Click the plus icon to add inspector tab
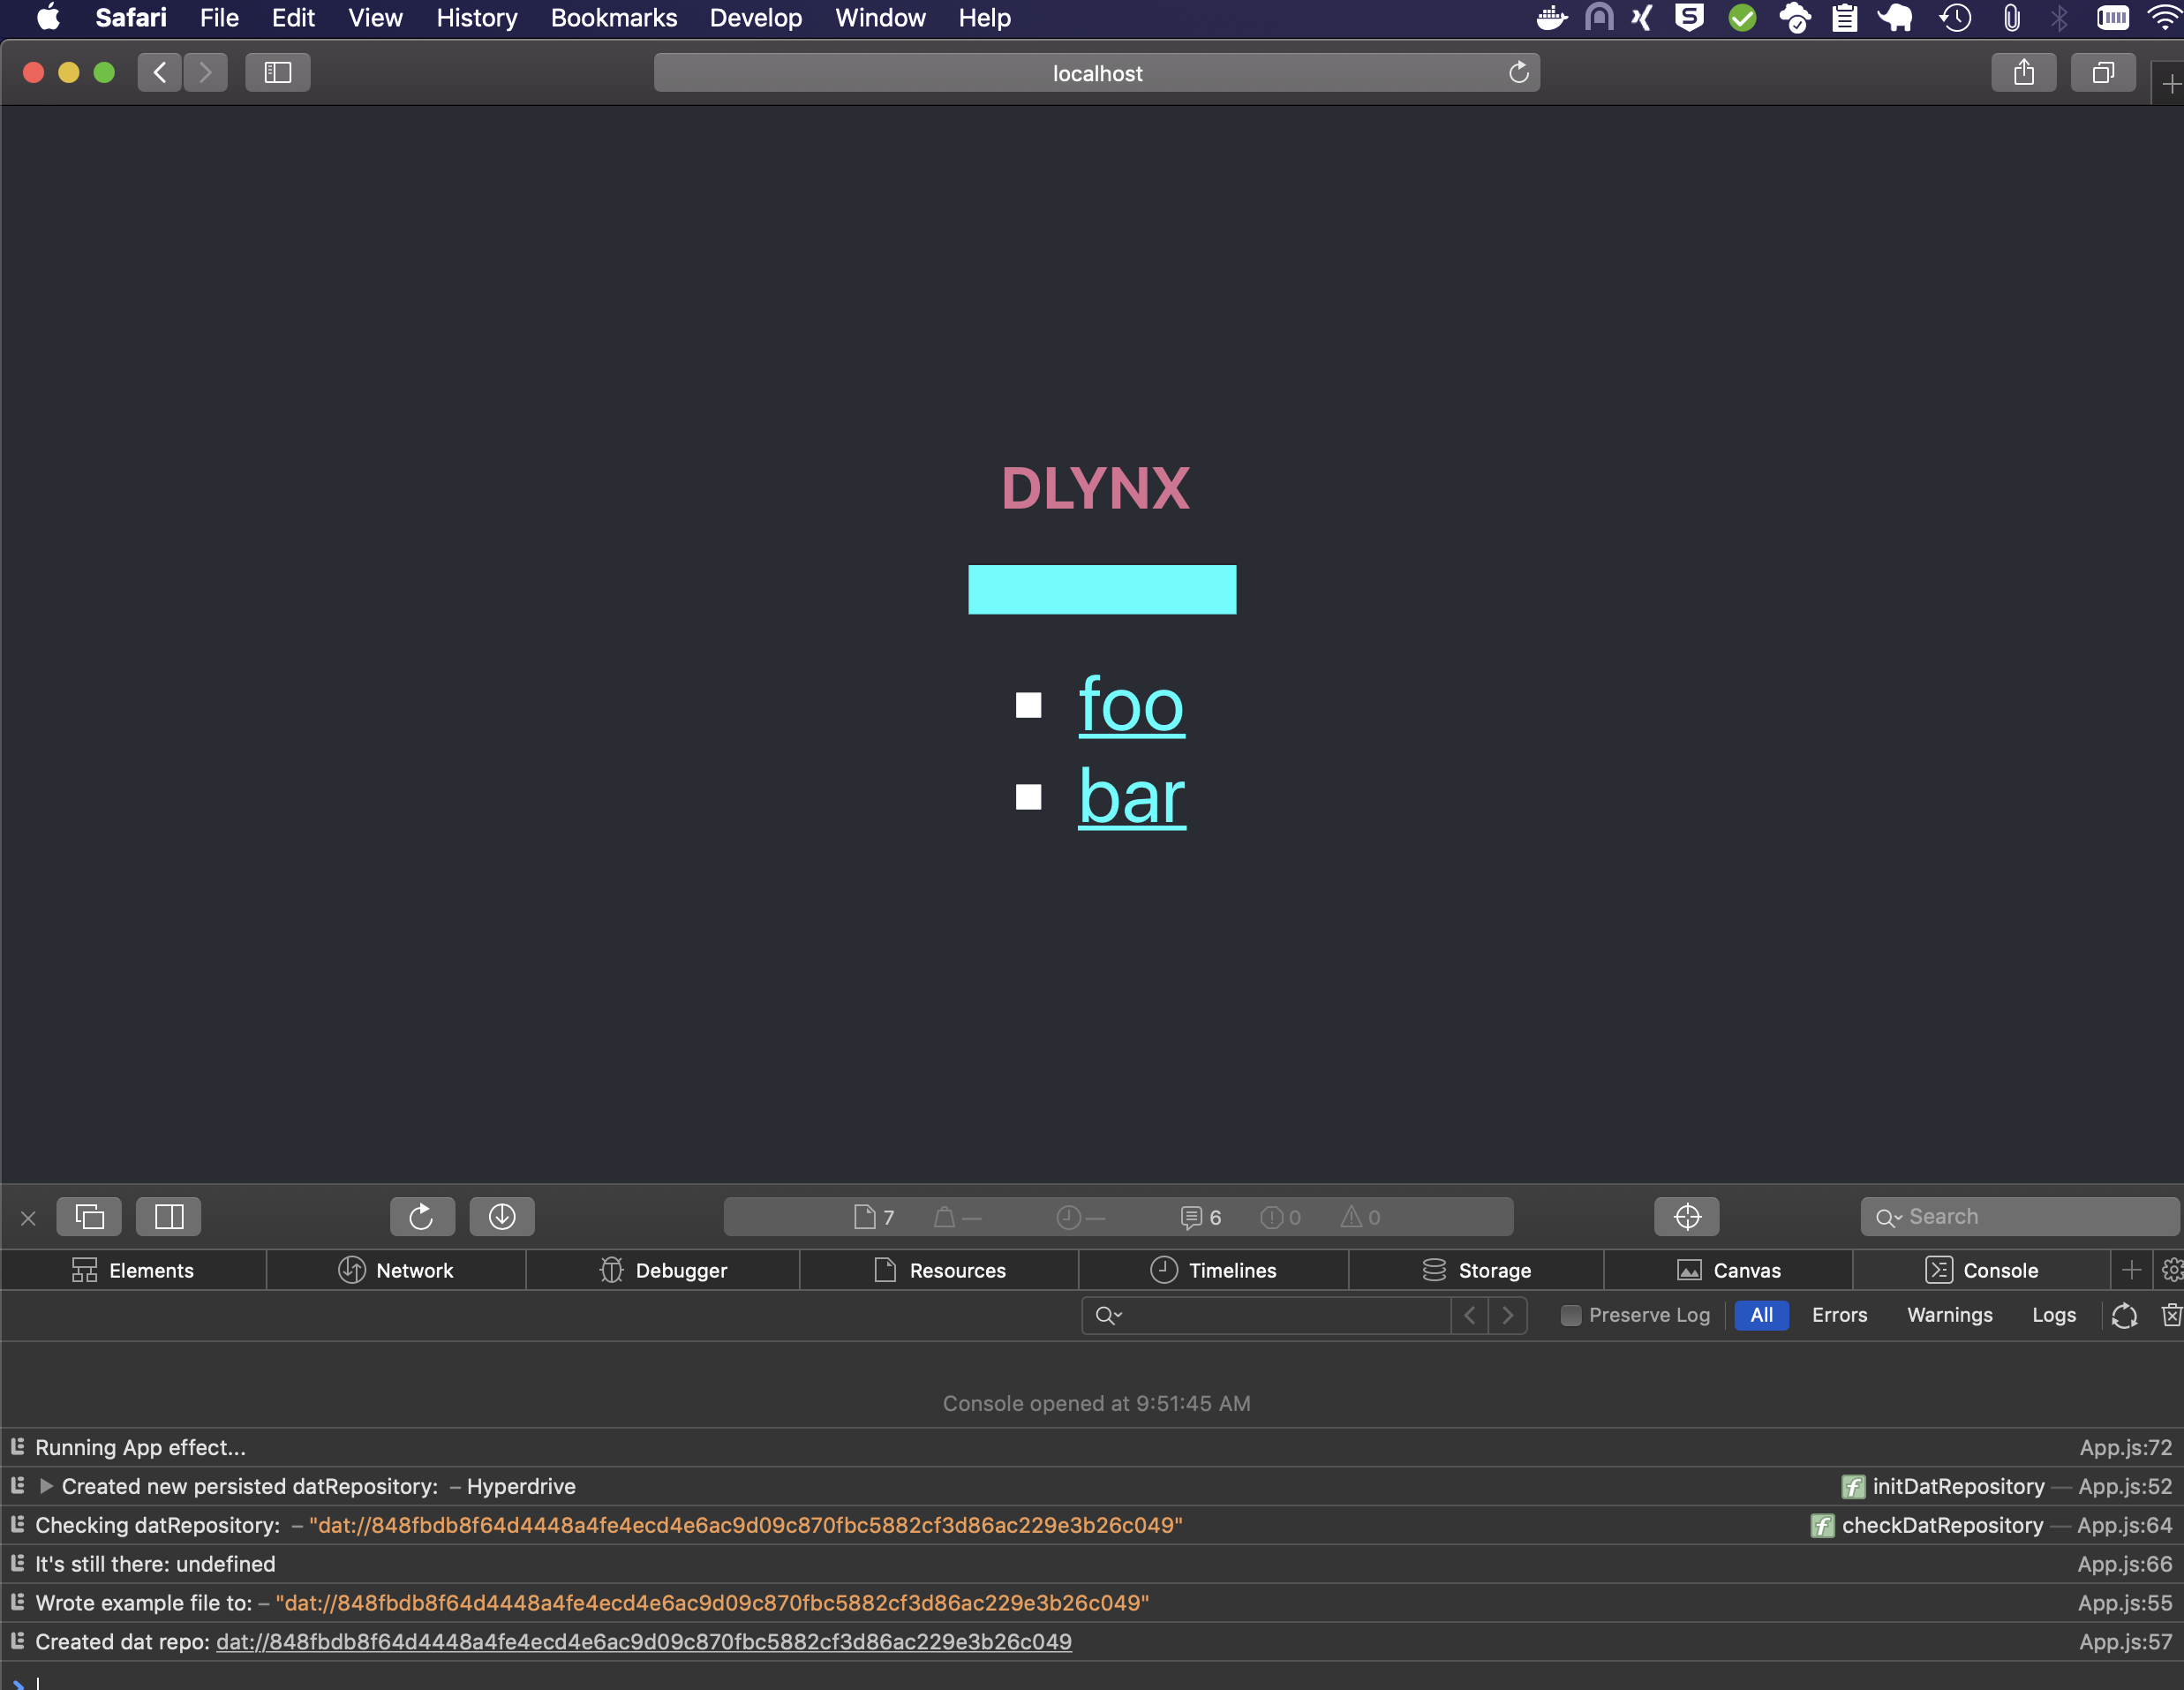This screenshot has width=2184, height=1690. 2131,1270
